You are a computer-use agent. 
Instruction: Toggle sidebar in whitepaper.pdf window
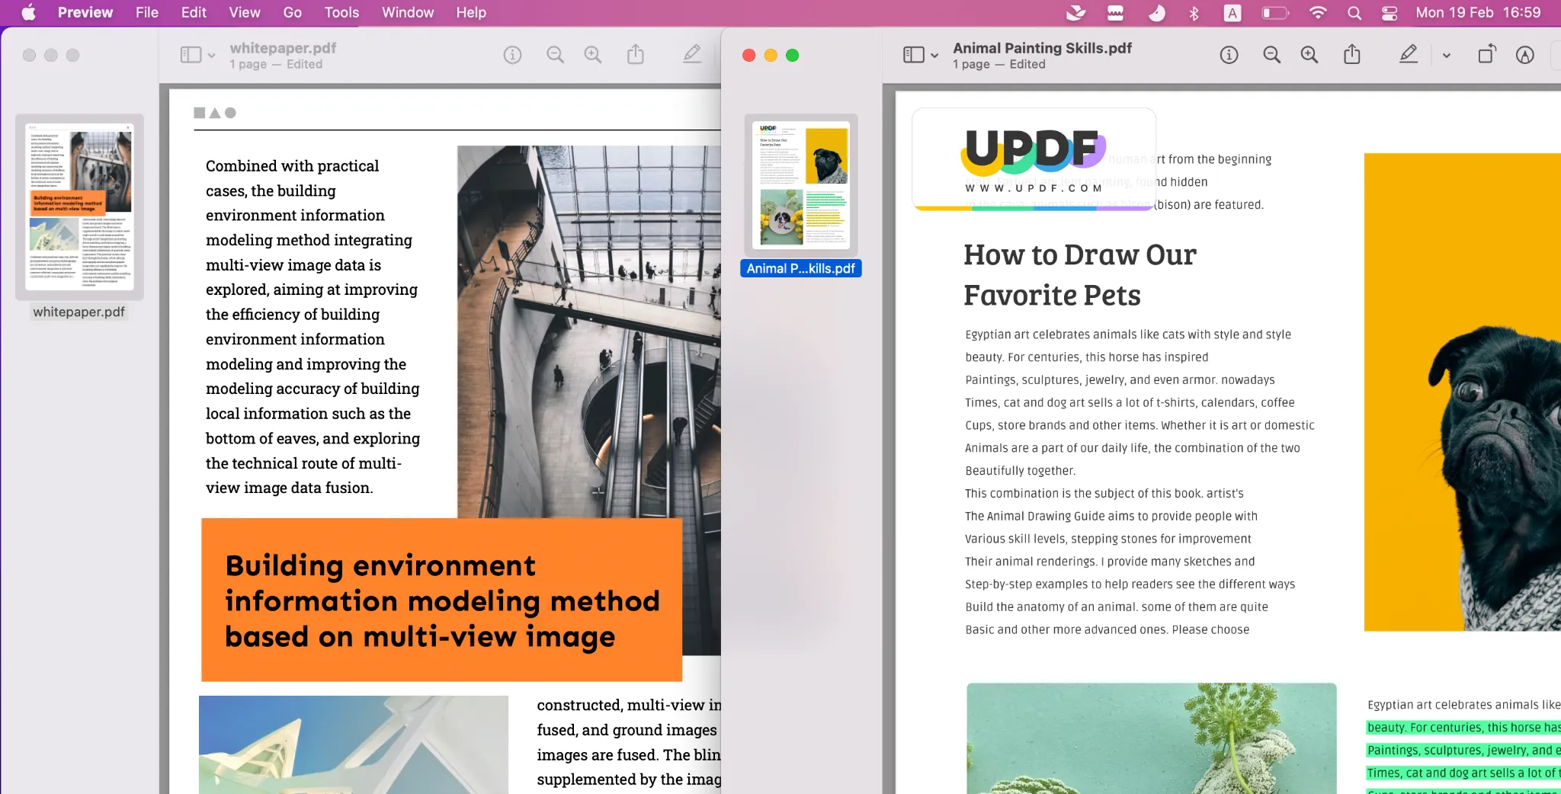191,55
